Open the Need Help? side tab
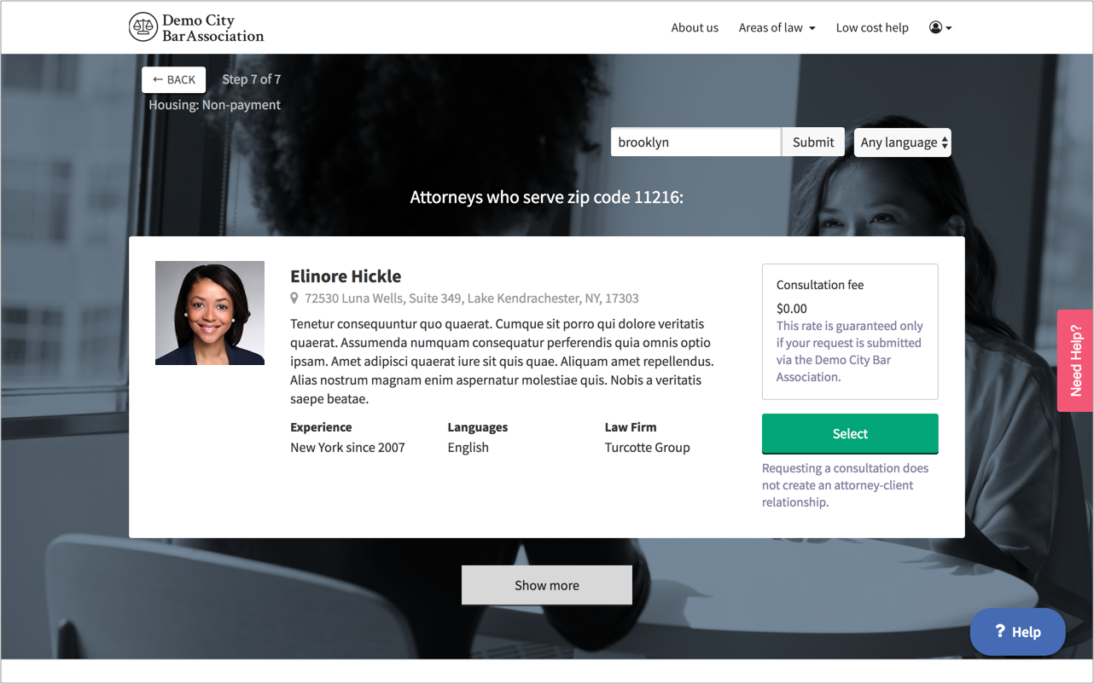Image resolution: width=1094 pixels, height=684 pixels. tap(1075, 361)
